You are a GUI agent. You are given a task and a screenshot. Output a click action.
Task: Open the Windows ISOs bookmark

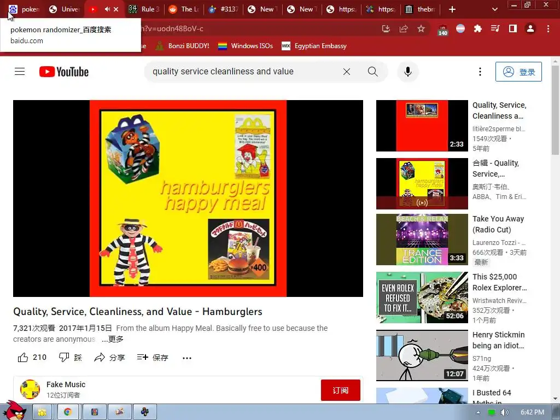(246, 46)
